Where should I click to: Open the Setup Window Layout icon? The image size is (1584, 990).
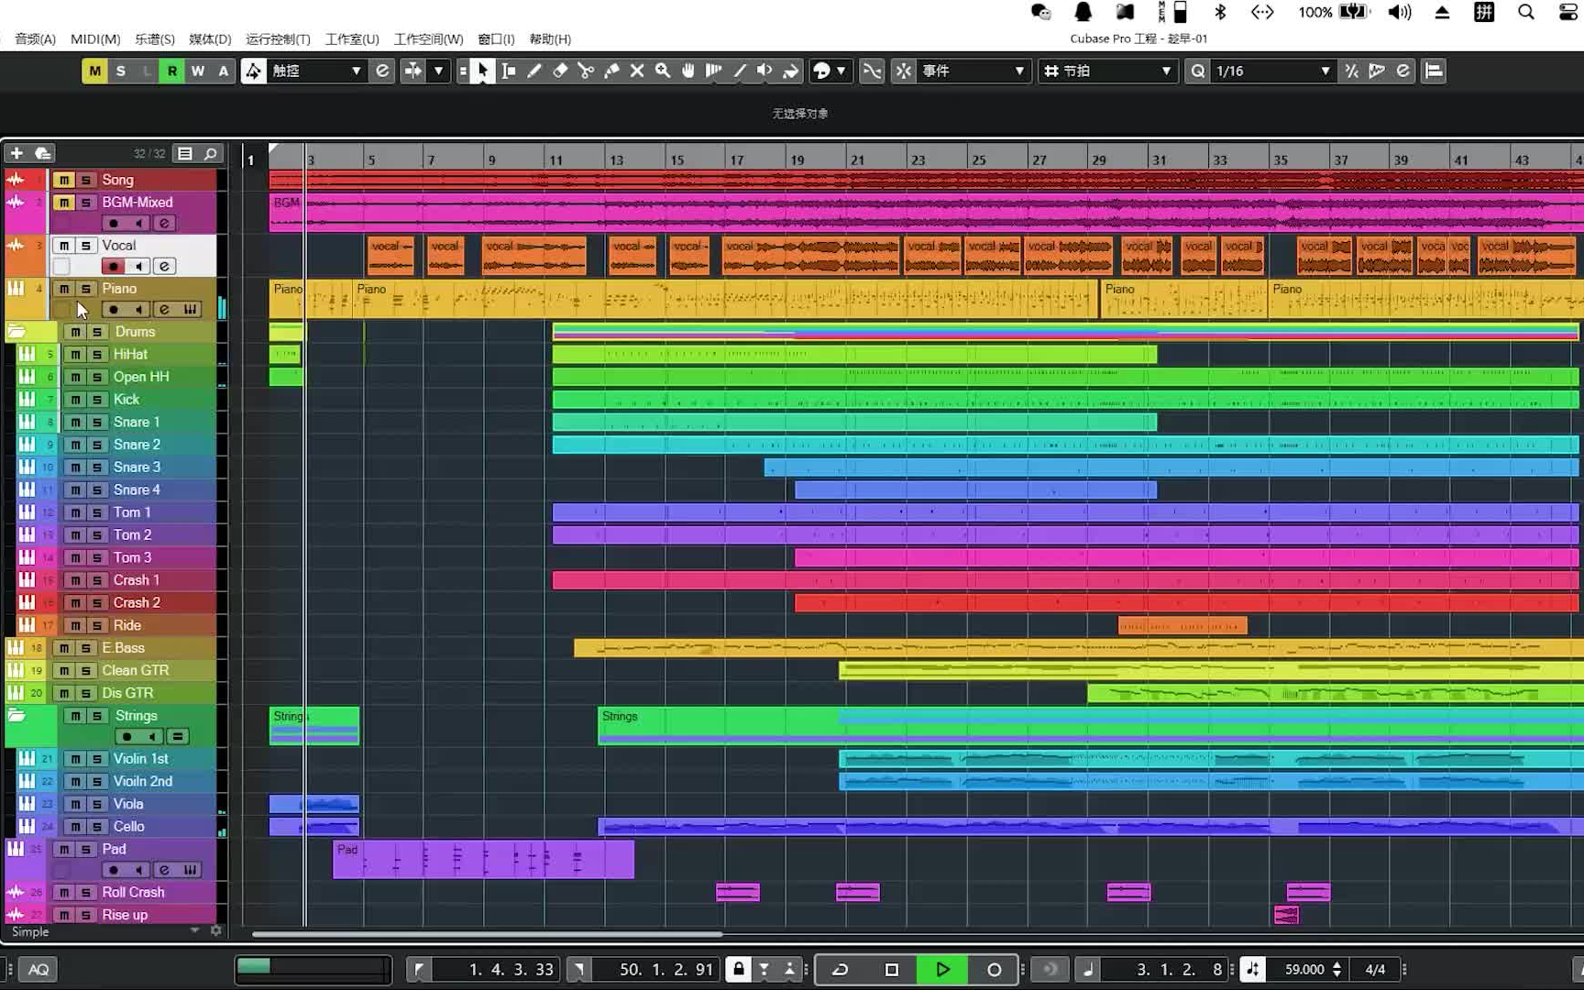tap(1435, 71)
